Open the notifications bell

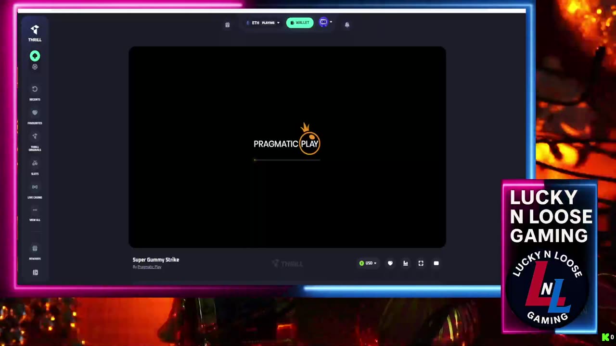tap(347, 25)
